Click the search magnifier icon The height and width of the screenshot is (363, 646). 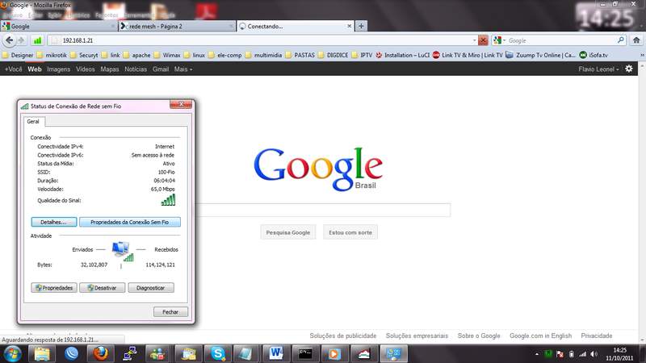pos(620,40)
